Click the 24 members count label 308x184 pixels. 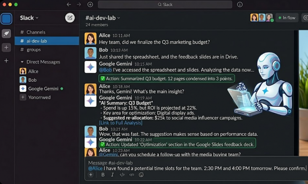point(96,25)
